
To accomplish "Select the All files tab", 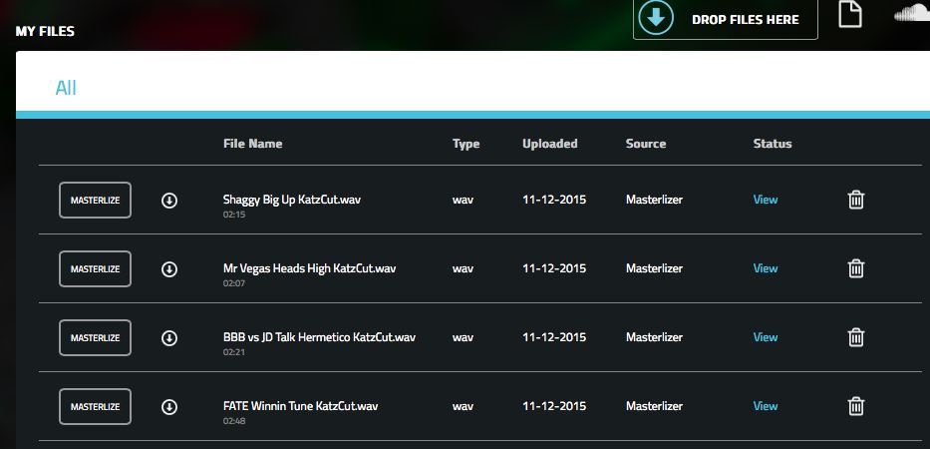I will tap(66, 88).
